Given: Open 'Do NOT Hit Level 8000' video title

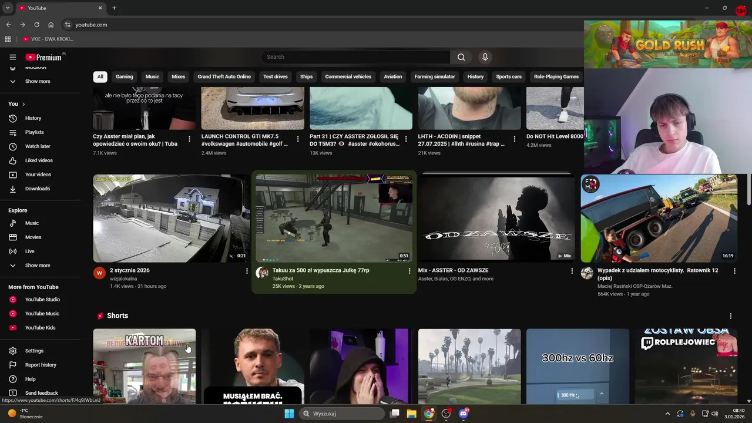Looking at the screenshot, I should pyautogui.click(x=555, y=136).
